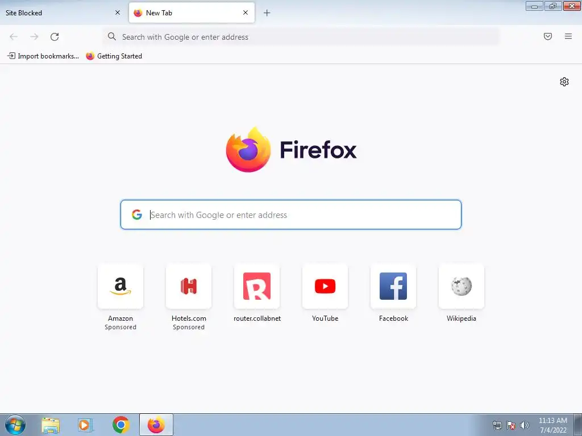The width and height of the screenshot is (582, 436).
Task: Close the New Tab tab
Action: [246, 12]
